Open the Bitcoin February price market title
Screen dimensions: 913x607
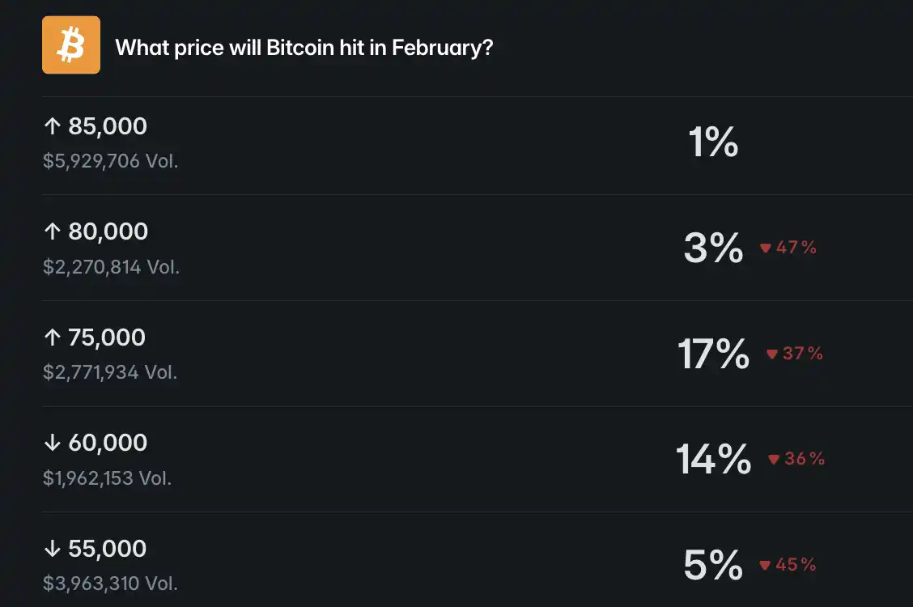pos(304,47)
